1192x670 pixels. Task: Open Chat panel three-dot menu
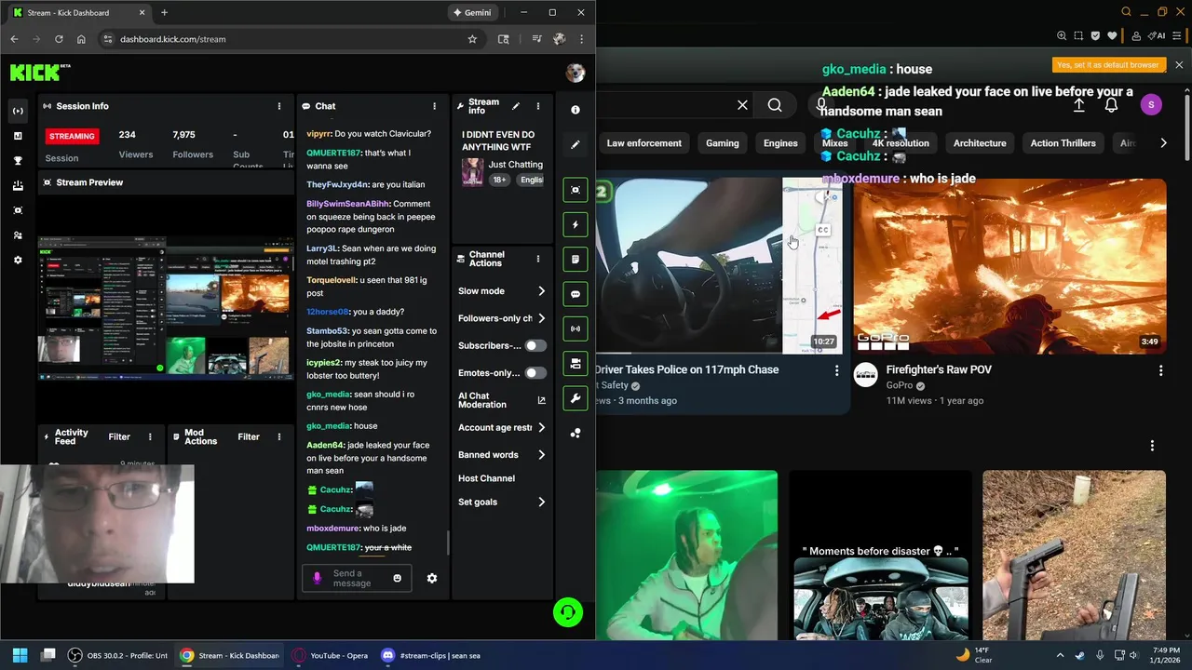point(434,106)
